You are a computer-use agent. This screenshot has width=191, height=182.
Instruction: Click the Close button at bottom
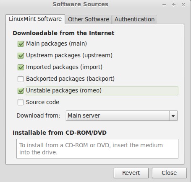click(169, 173)
